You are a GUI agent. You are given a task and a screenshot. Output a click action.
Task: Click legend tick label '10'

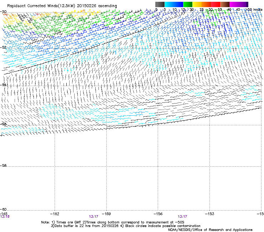click(x=174, y=10)
